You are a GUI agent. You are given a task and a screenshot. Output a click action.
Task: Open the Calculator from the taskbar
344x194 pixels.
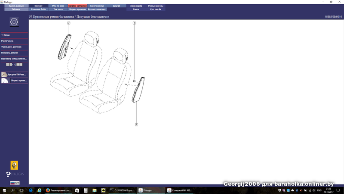pyautogui.click(x=86, y=191)
